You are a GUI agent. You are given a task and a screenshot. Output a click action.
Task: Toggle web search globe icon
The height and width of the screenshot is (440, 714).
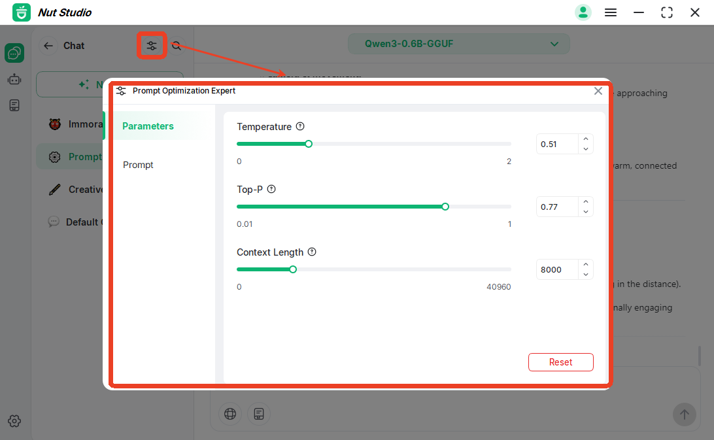pos(230,414)
